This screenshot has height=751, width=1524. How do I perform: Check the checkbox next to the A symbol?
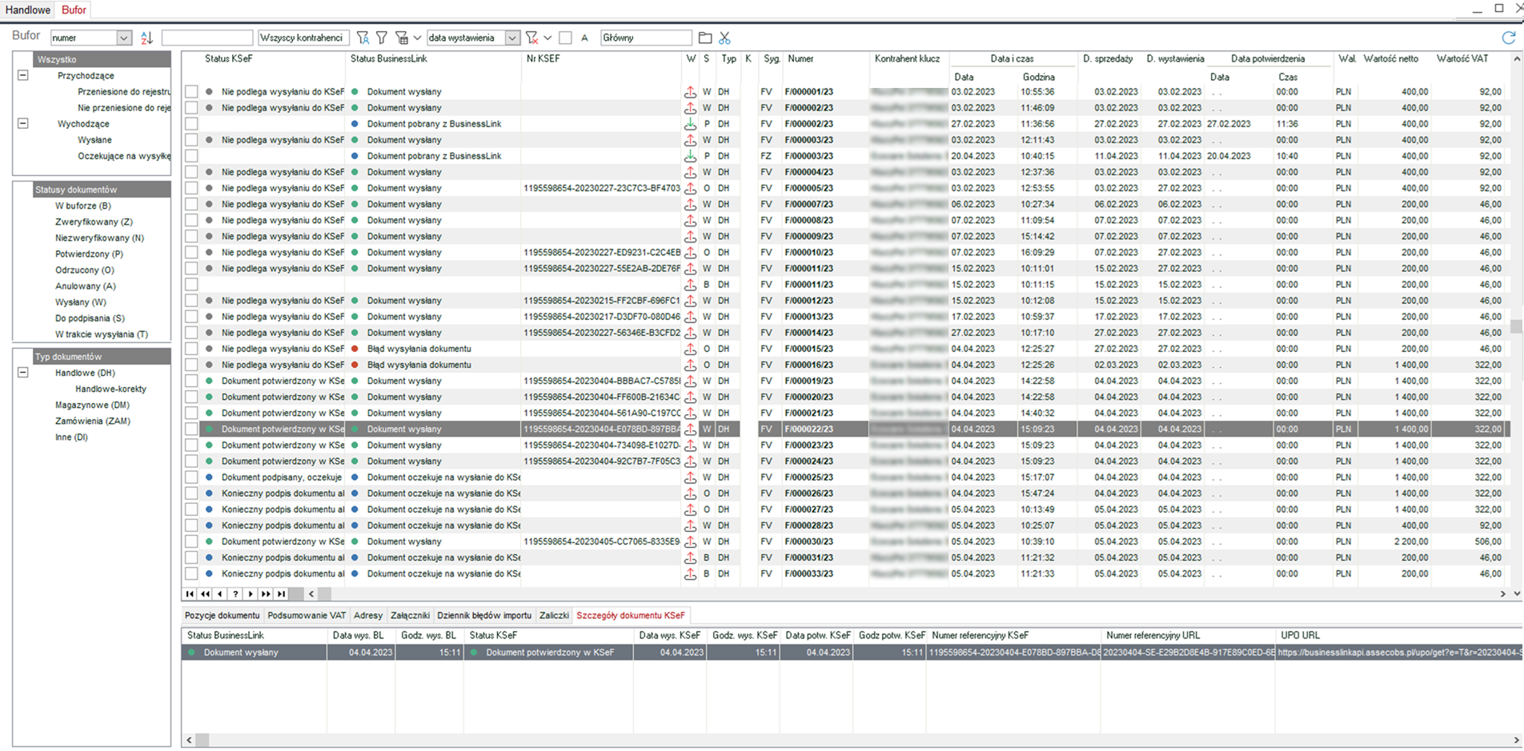(566, 38)
